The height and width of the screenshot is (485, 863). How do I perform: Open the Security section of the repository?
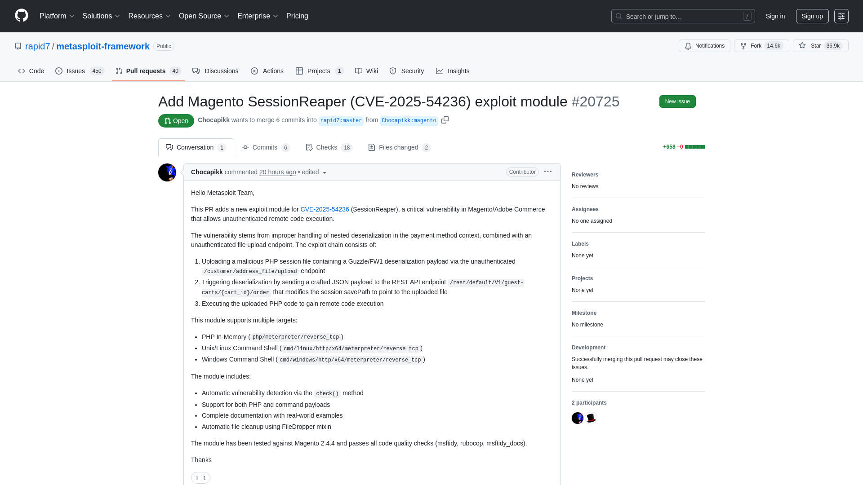point(412,71)
